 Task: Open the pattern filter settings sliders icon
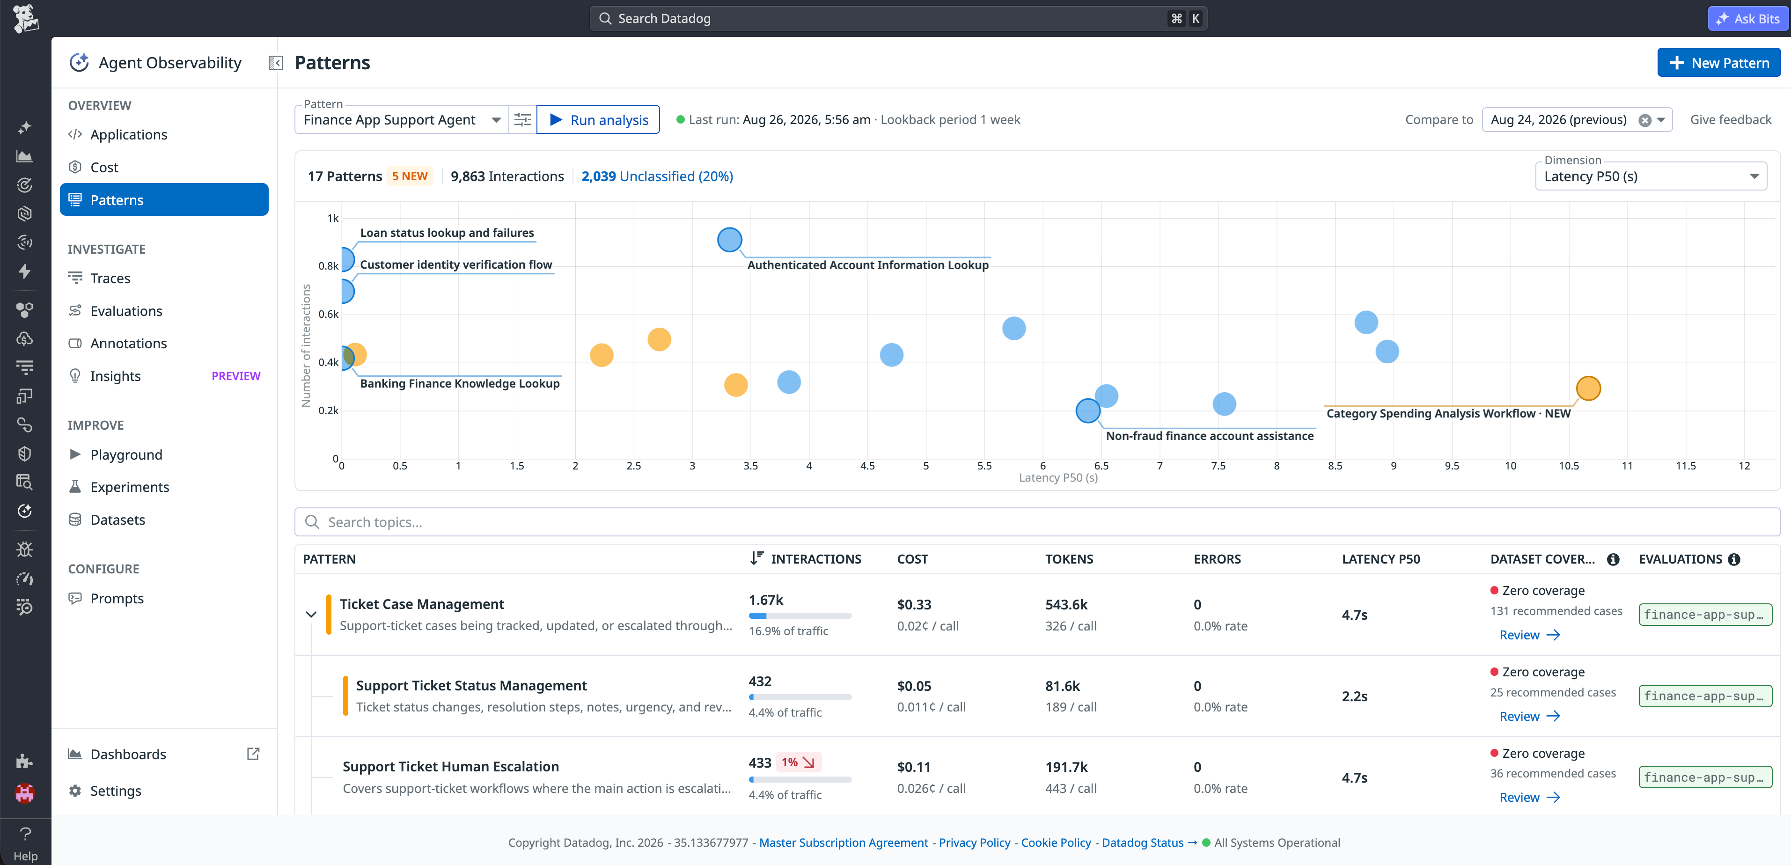pos(522,120)
